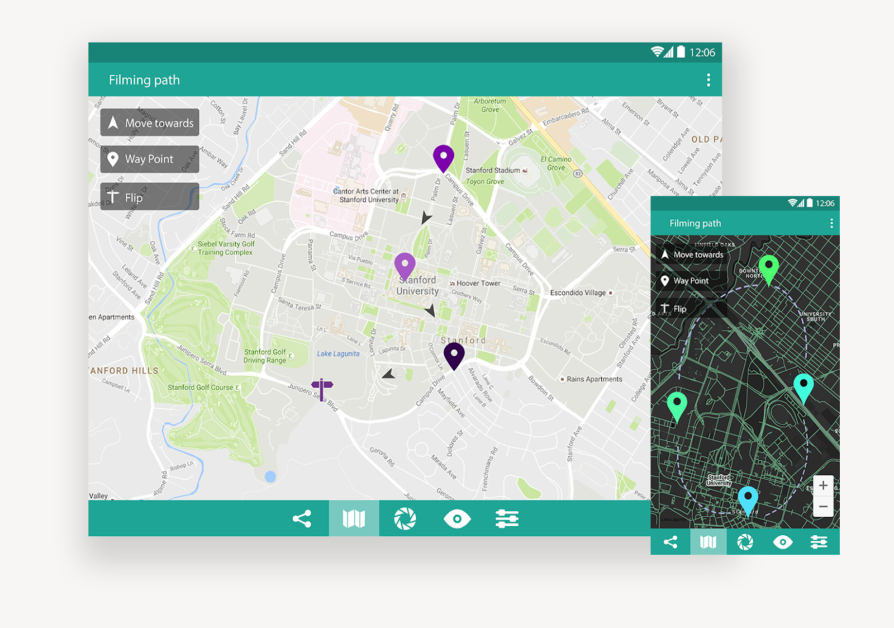Click the Lake Lagunita map label
The image size is (894, 628).
click(338, 353)
